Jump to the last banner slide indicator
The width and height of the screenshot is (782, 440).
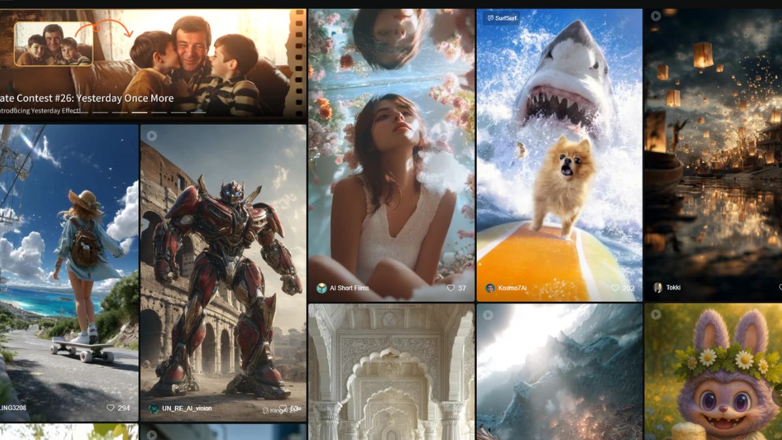(x=198, y=112)
